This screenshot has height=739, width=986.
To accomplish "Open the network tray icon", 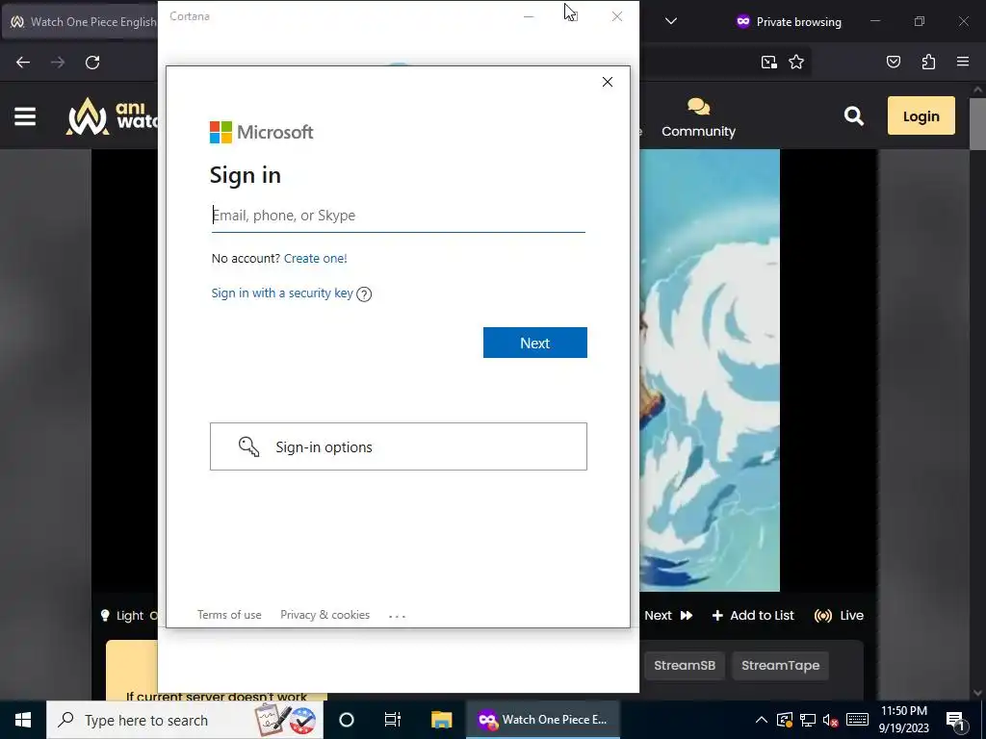I will click(x=808, y=720).
